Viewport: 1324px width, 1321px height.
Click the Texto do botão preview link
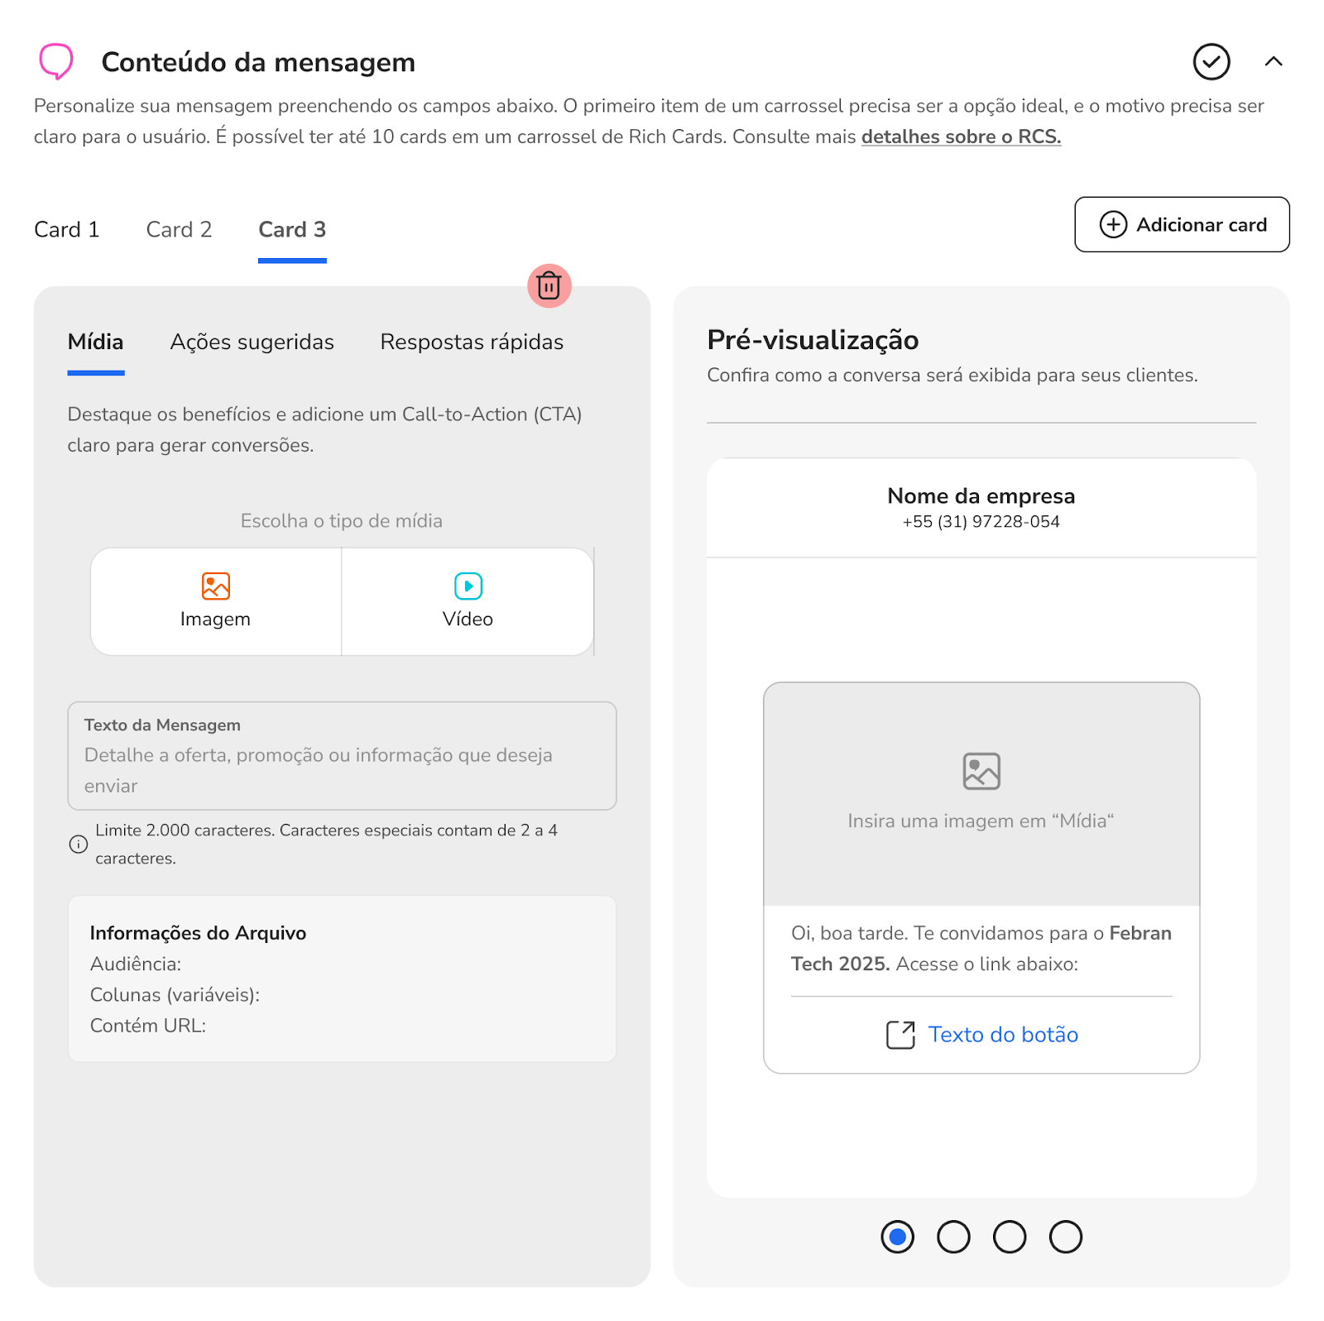[1003, 1035]
